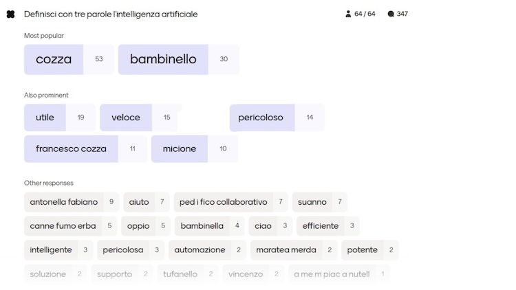Screen dimensions: 516x290
Task: Click the 'veloce' response chip
Action: pyautogui.click(x=126, y=118)
